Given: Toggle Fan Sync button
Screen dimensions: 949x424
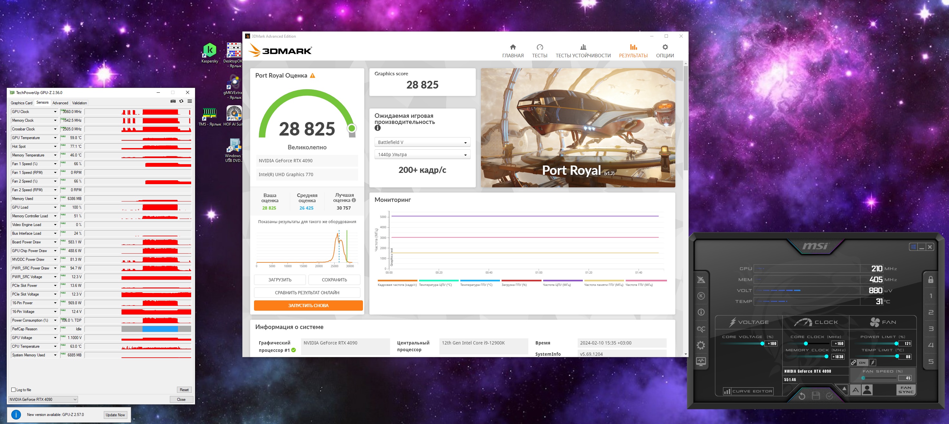Looking at the screenshot, I should (905, 390).
